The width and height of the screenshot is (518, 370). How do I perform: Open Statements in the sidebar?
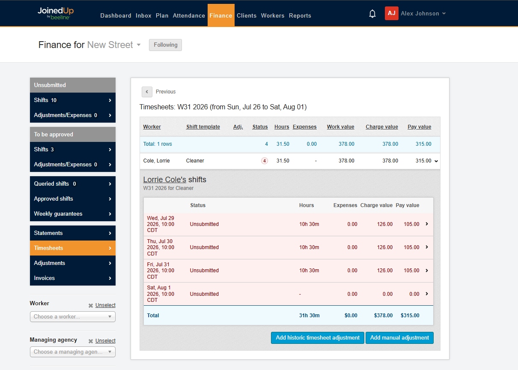(x=73, y=233)
